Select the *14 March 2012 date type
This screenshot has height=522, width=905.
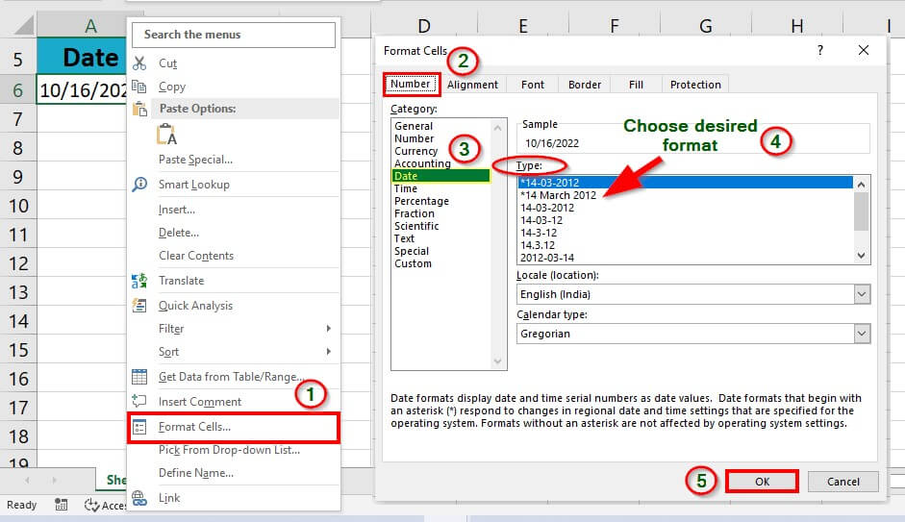[685, 195]
